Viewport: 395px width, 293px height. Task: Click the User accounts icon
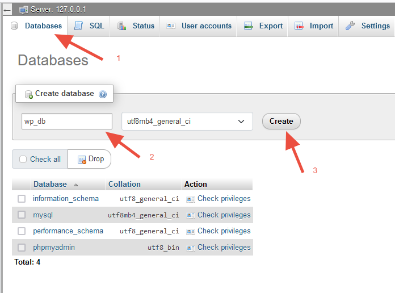[171, 26]
